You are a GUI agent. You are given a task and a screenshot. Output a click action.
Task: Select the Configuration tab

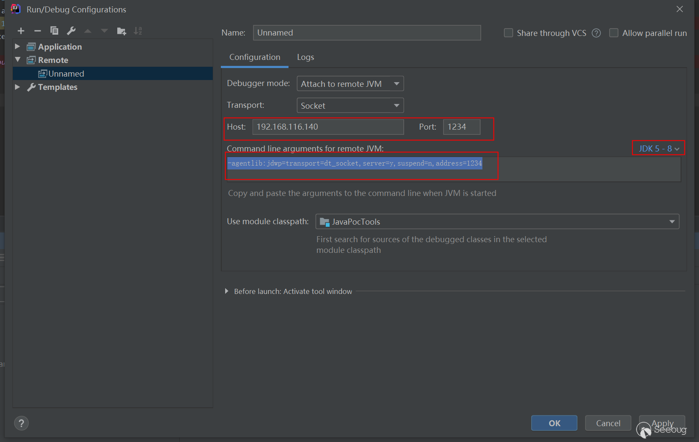(255, 57)
